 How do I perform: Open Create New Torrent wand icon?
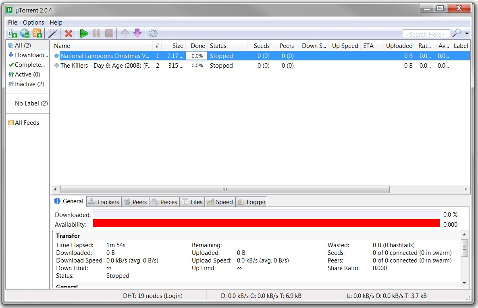53,33
